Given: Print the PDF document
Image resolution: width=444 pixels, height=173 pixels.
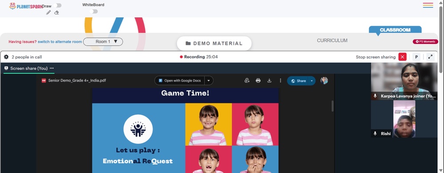Looking at the screenshot, I should [258, 81].
